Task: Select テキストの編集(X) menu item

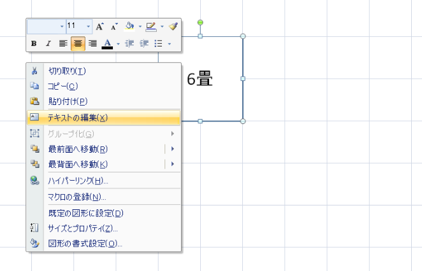Action: tap(104, 118)
